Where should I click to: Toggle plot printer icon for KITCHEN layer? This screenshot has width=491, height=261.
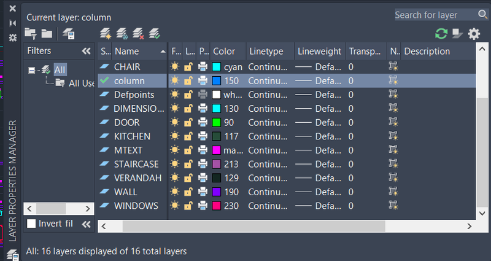203,136
